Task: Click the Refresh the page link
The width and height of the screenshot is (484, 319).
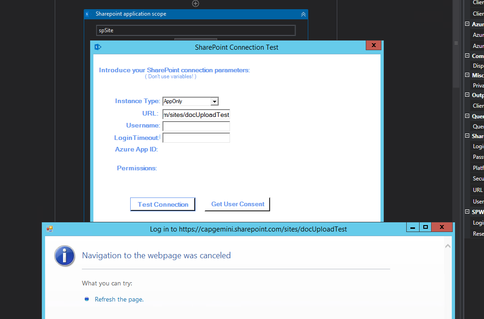Action: click(x=119, y=299)
